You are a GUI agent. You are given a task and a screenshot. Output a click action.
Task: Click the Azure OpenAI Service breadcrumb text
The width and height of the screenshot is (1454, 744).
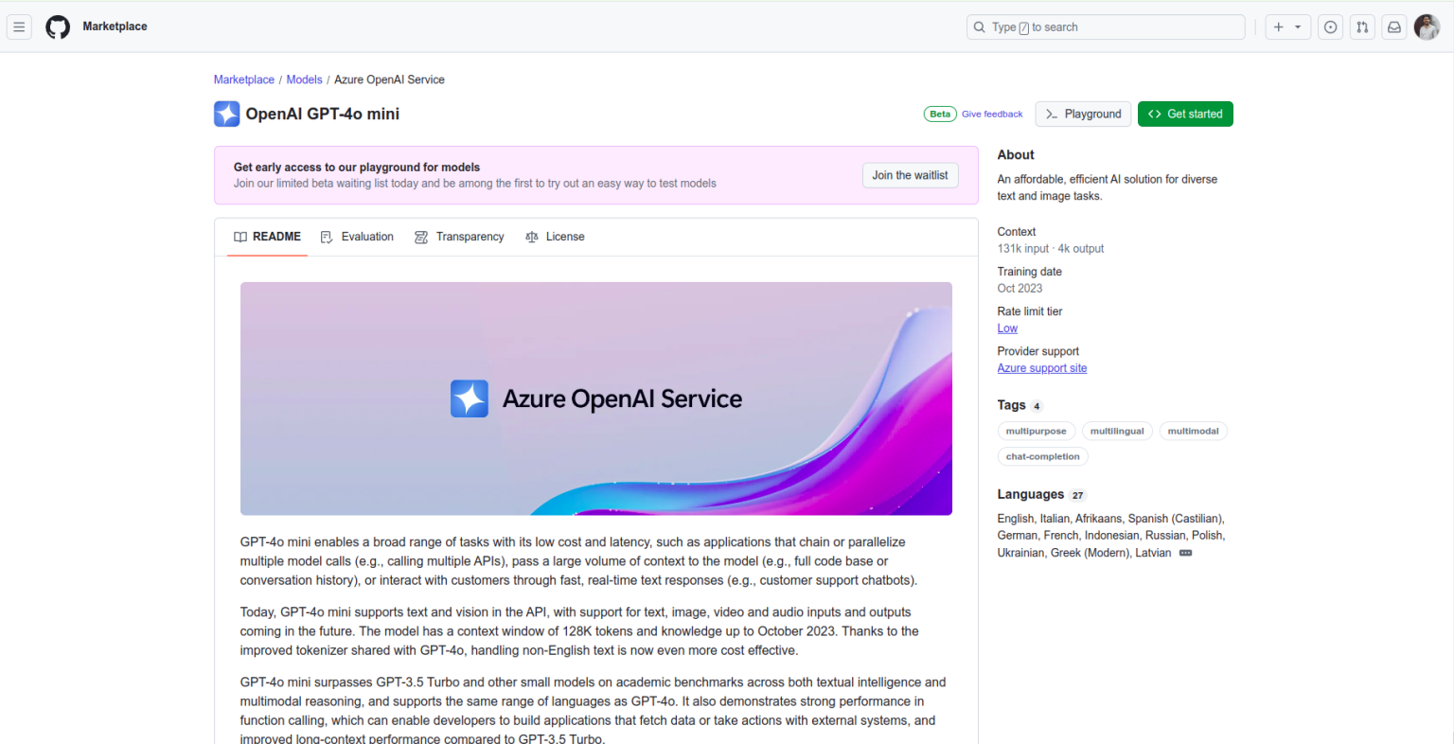pyautogui.click(x=389, y=80)
